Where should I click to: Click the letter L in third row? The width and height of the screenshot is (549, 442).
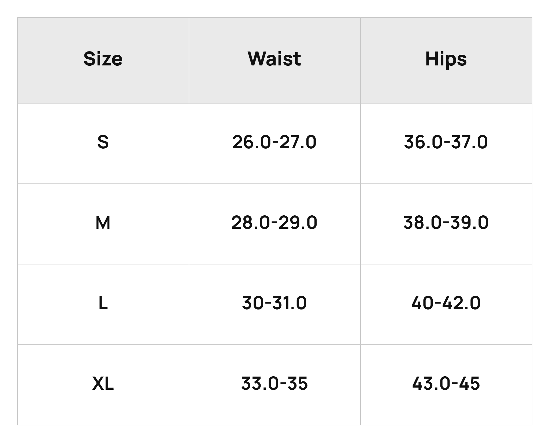coord(103,303)
